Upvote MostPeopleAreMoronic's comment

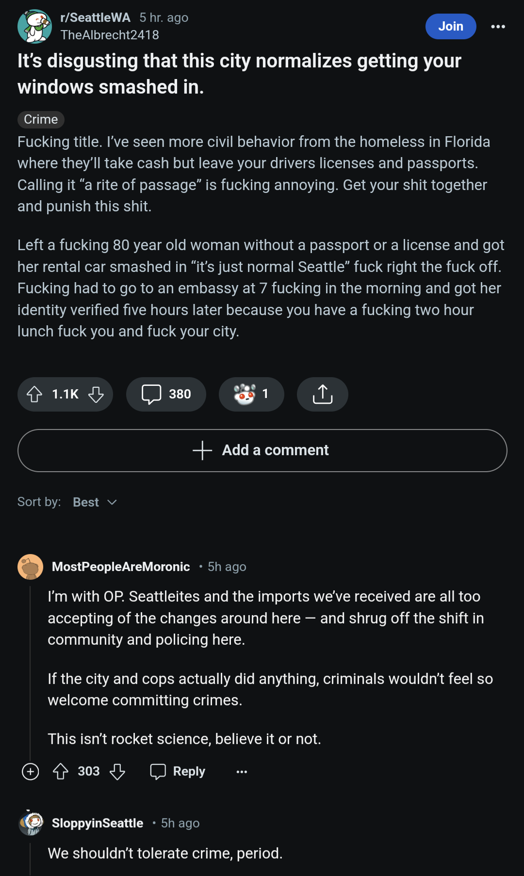61,771
